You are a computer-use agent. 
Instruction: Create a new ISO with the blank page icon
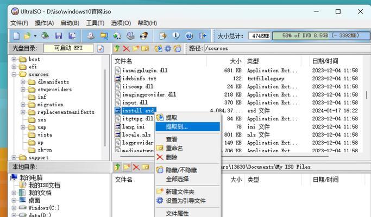tap(16, 36)
